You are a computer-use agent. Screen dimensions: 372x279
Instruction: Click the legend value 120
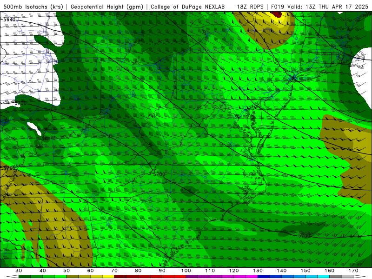234,271
